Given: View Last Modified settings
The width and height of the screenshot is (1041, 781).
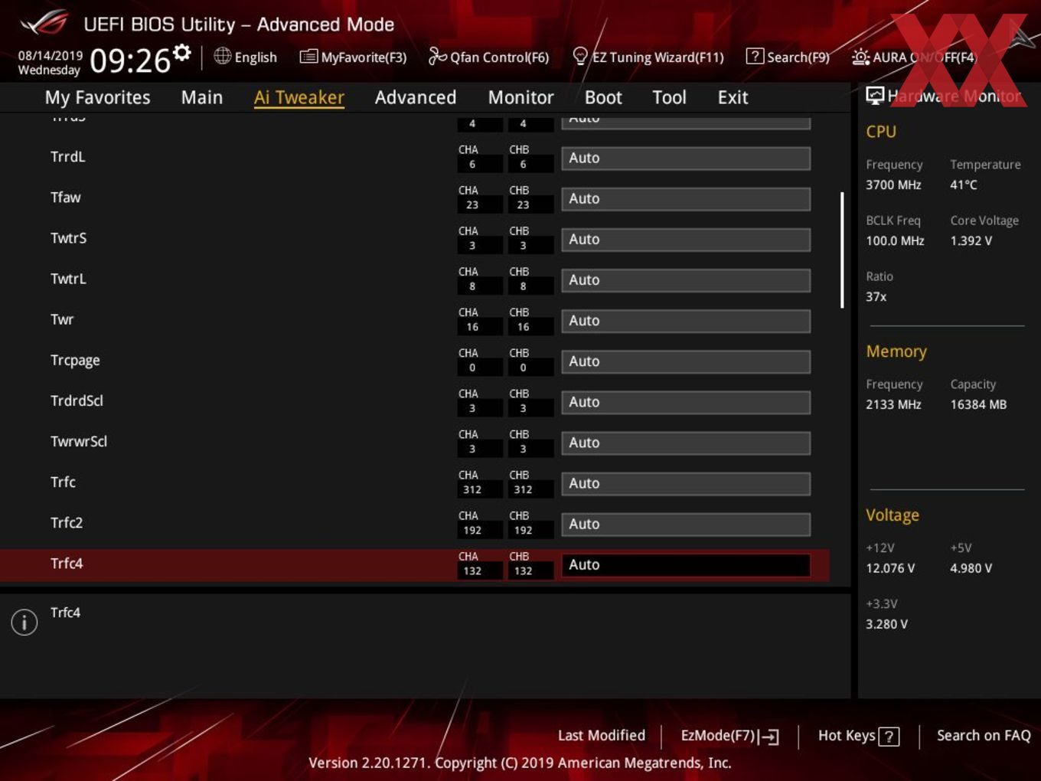Looking at the screenshot, I should [602, 735].
